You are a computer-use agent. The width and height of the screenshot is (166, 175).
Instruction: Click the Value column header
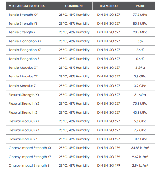(x=140, y=6)
